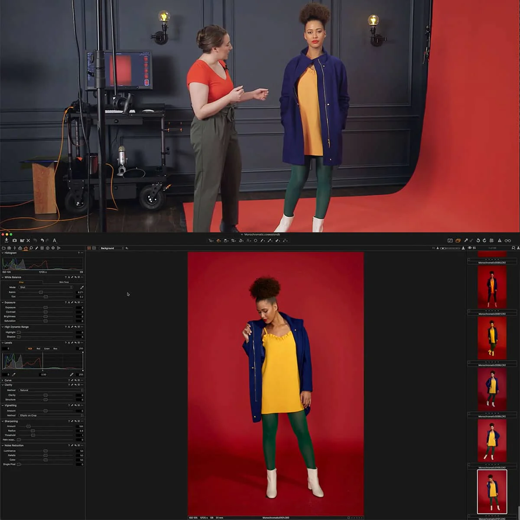Click the White Balance eyedropper picker
520x520 pixels.
coord(82,287)
